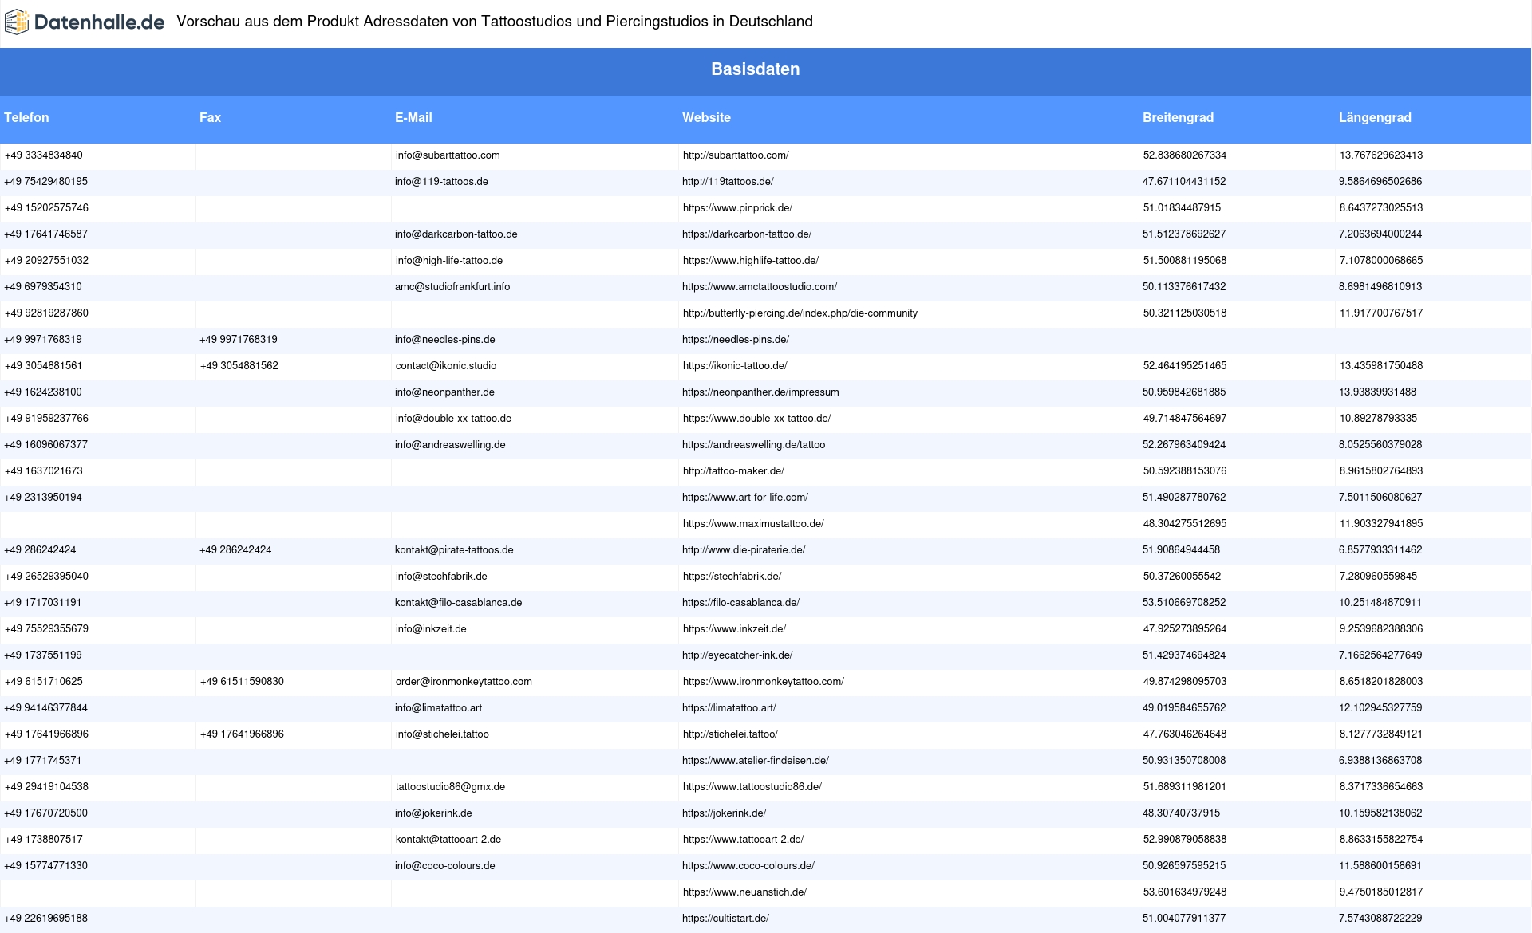Click the butterfly-piercing.de community URL
Screen dimensions: 1532x933
click(800, 313)
